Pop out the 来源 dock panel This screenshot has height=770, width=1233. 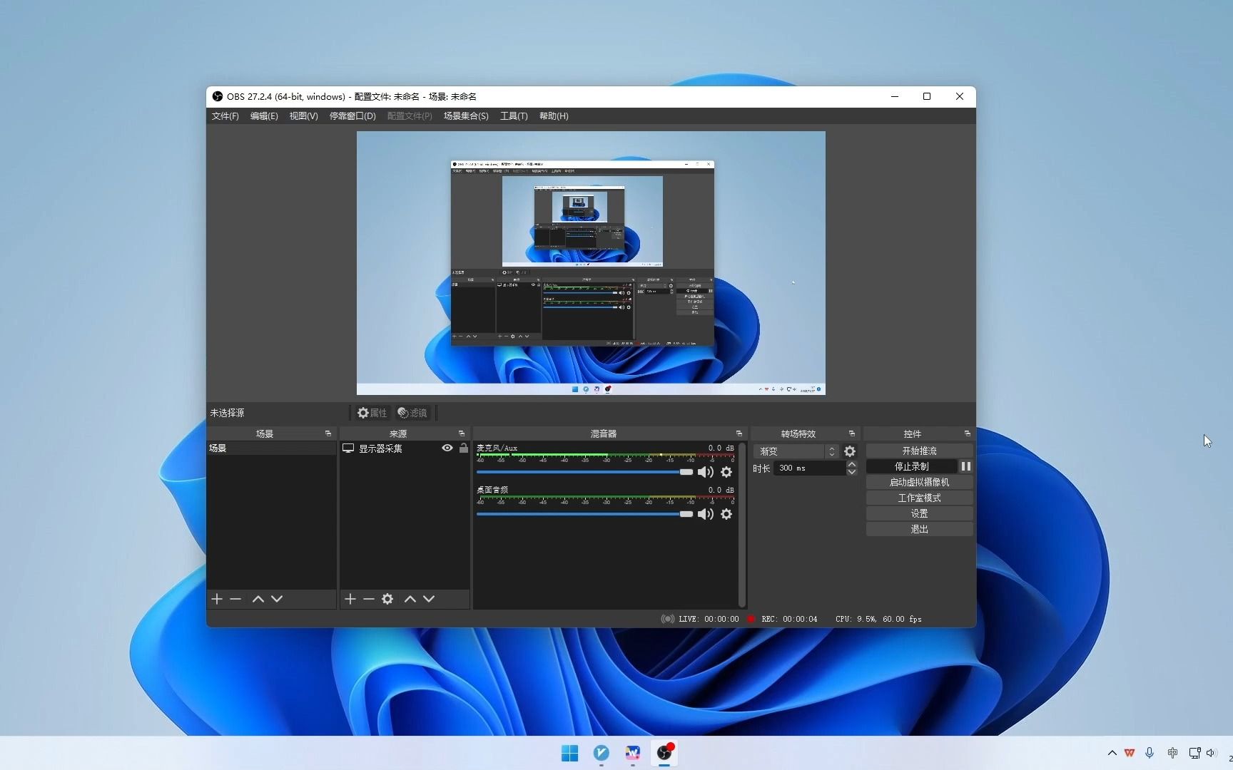pos(462,433)
